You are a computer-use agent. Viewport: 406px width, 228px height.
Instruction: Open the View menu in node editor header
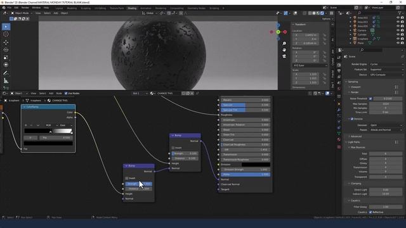(x=34, y=93)
